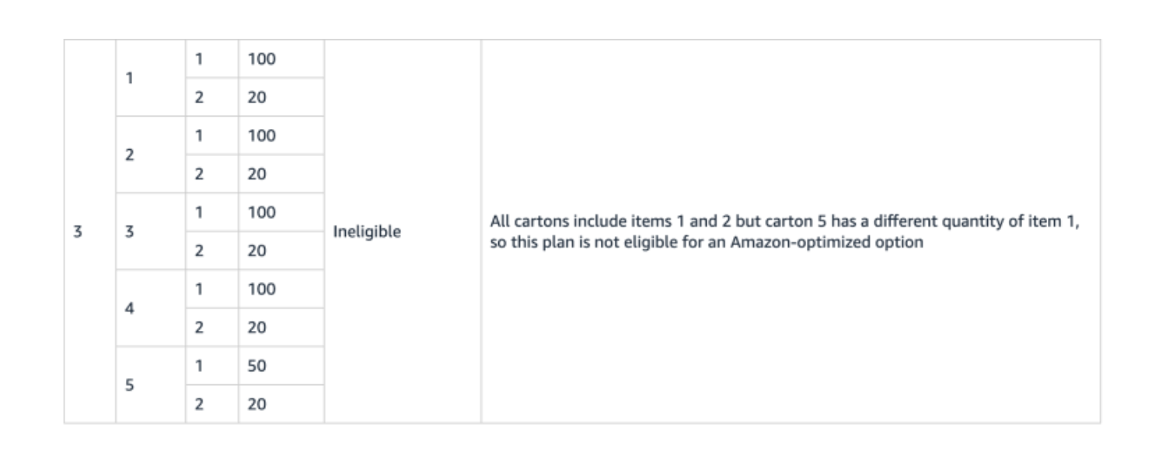This screenshot has width=1166, height=466.
Task: Click the carton 3 cell
Action: point(131,231)
